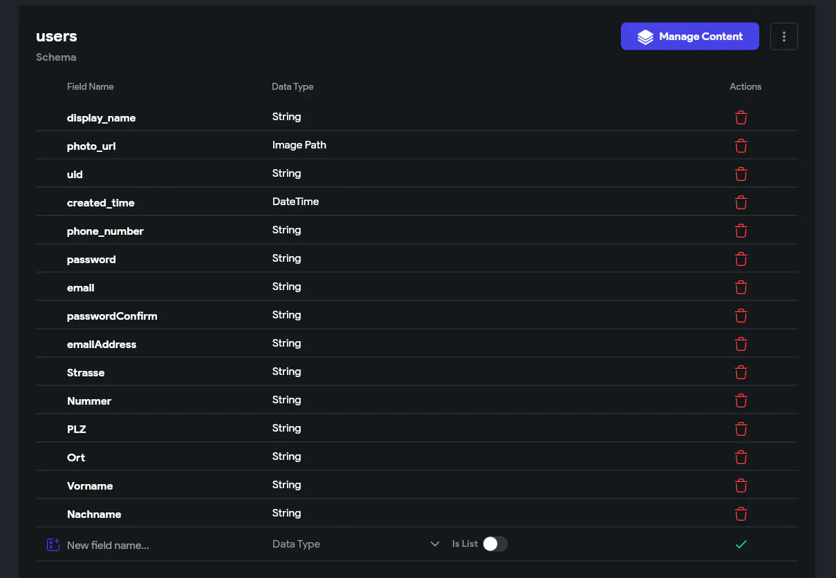The image size is (836, 578).
Task: Delete the created_time field
Action: pyautogui.click(x=741, y=202)
